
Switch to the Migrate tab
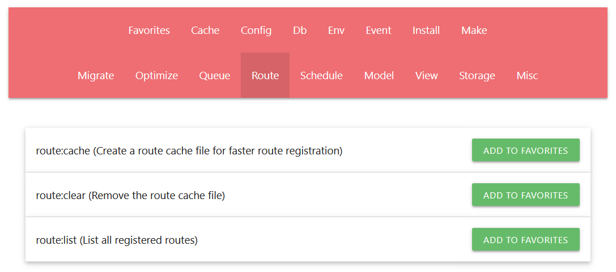click(96, 76)
